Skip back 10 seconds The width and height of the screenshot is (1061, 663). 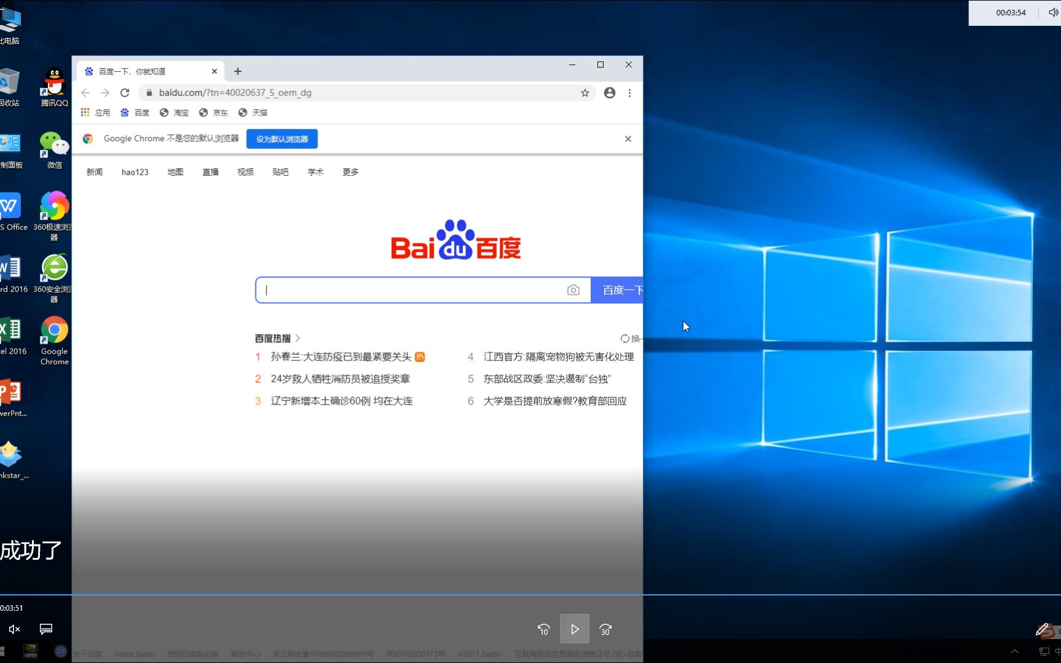coord(544,629)
